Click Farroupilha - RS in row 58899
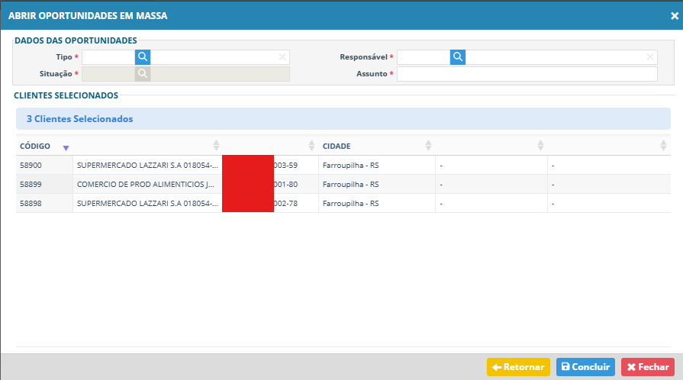Image resolution: width=683 pixels, height=380 pixels. [350, 185]
